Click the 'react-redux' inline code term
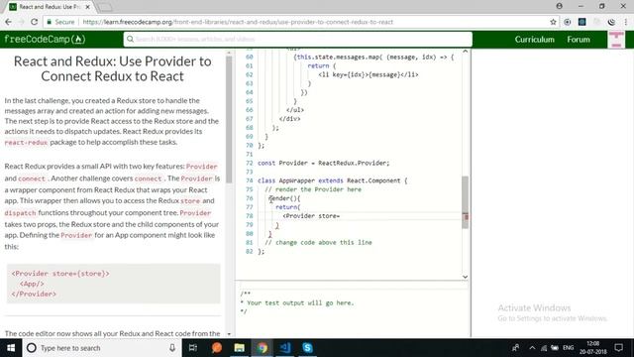This screenshot has height=357, width=634. [27, 143]
